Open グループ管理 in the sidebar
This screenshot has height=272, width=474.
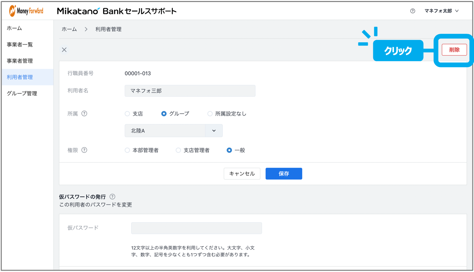click(x=27, y=93)
